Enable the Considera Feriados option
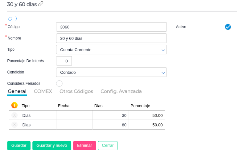Viewport: 237px width, 152px height. [x=59, y=83]
